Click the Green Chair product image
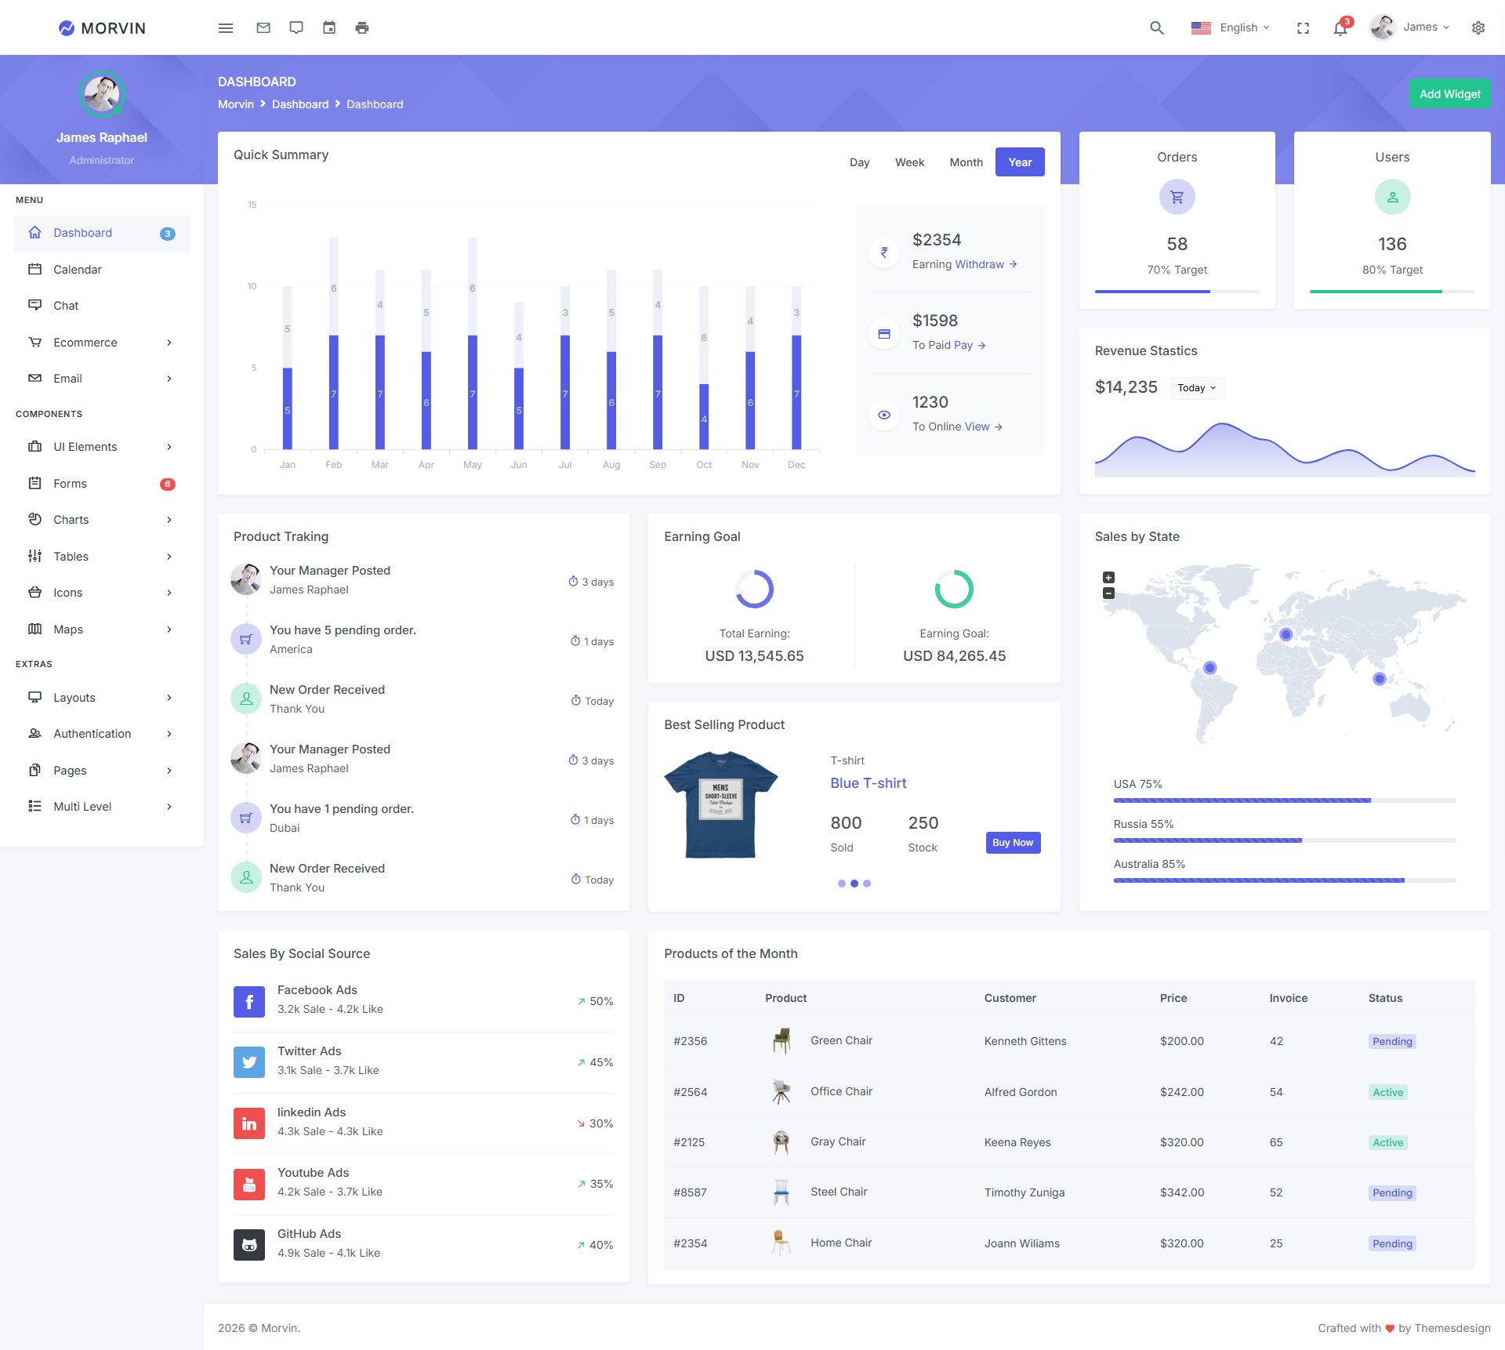 coord(782,1040)
